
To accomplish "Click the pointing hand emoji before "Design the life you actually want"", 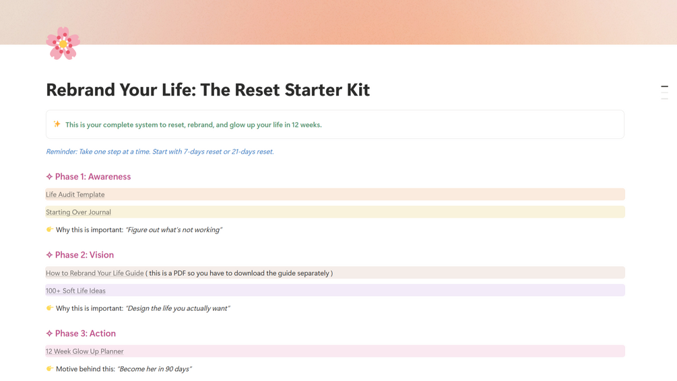I will point(50,308).
